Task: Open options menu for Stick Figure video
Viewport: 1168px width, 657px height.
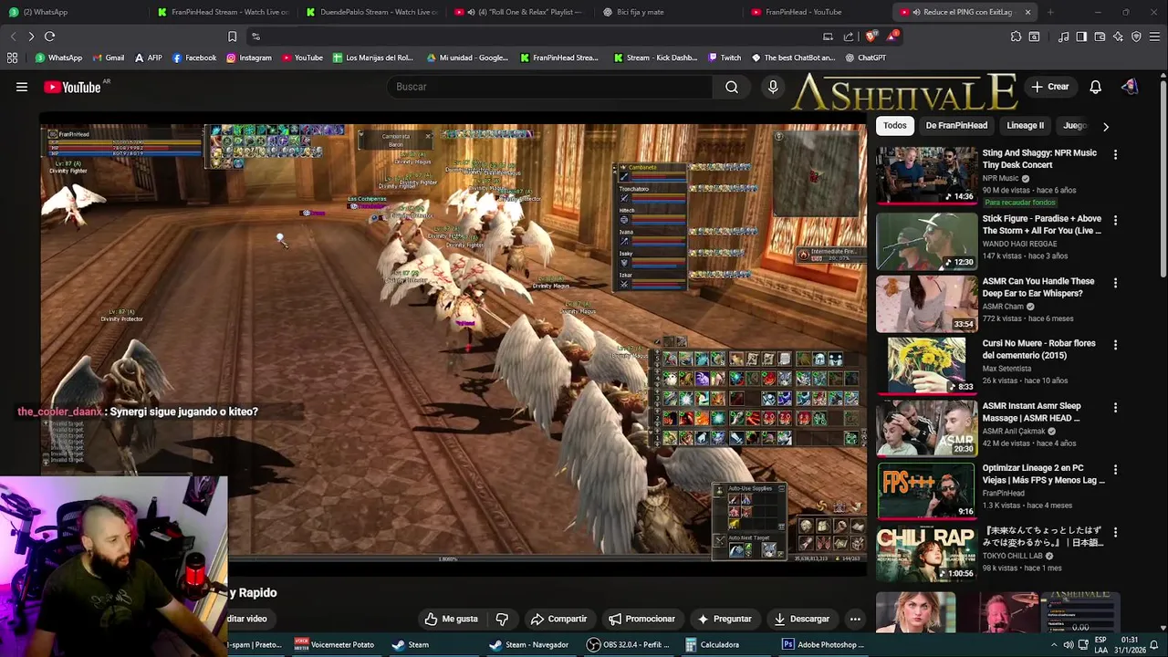Action: point(1115,221)
